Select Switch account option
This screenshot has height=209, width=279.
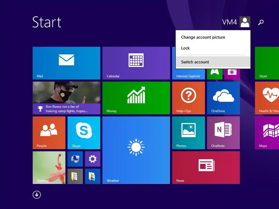tap(213, 62)
